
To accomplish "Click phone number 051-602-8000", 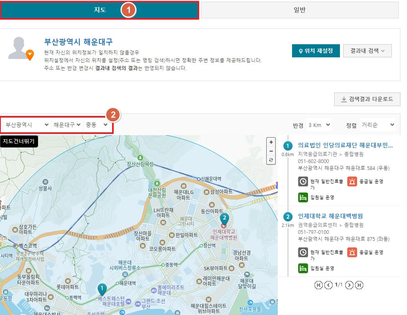I will [x=313, y=161].
